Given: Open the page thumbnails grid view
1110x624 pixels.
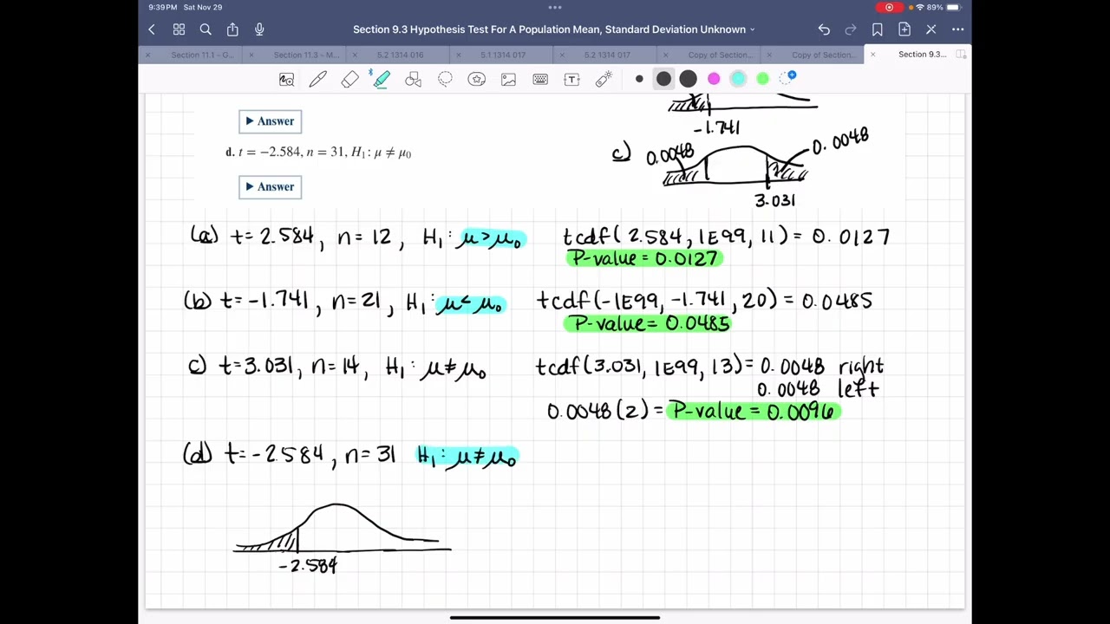Looking at the screenshot, I should (x=179, y=29).
